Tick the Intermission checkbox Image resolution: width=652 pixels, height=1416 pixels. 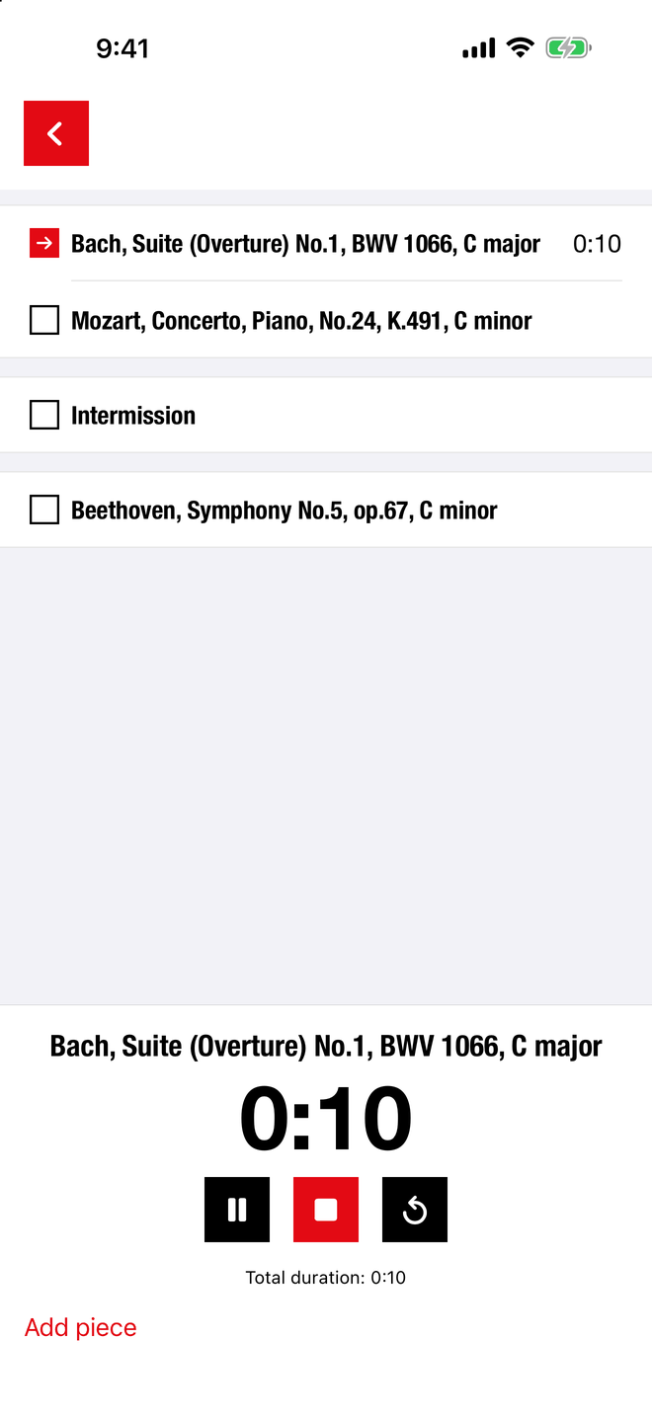pos(44,415)
